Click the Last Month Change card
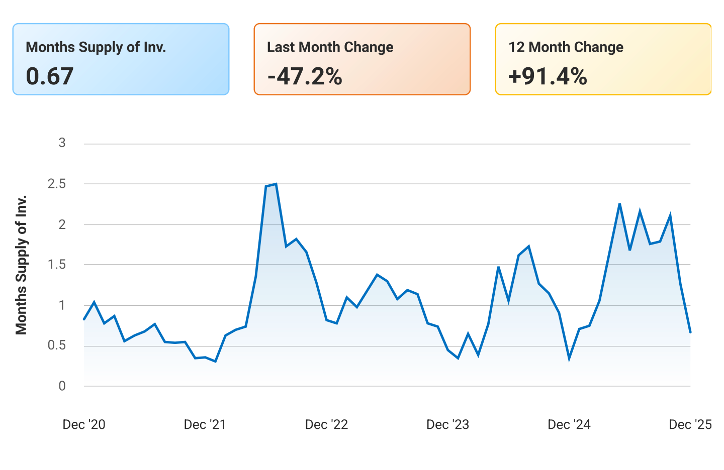 363,59
